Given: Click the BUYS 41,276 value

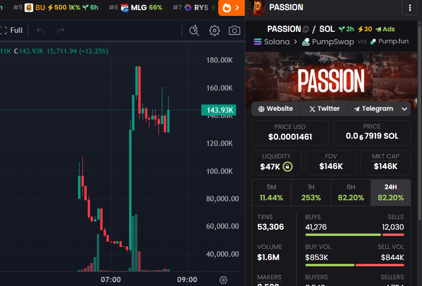Looking at the screenshot, I should [x=316, y=227].
